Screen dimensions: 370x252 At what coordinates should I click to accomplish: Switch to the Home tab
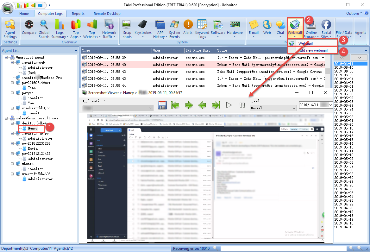coord(24,14)
